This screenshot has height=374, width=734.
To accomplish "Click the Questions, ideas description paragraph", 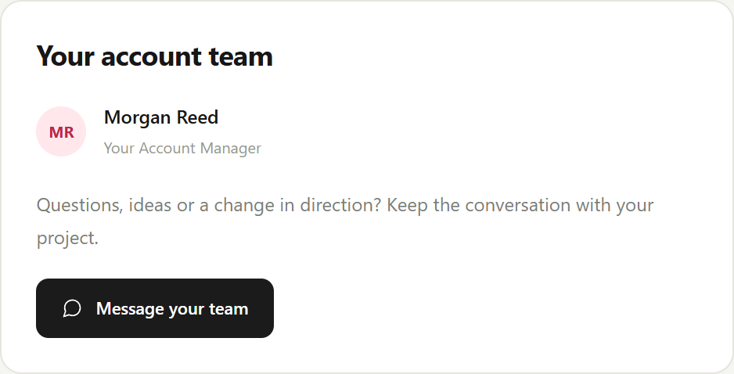I will click(x=345, y=221).
